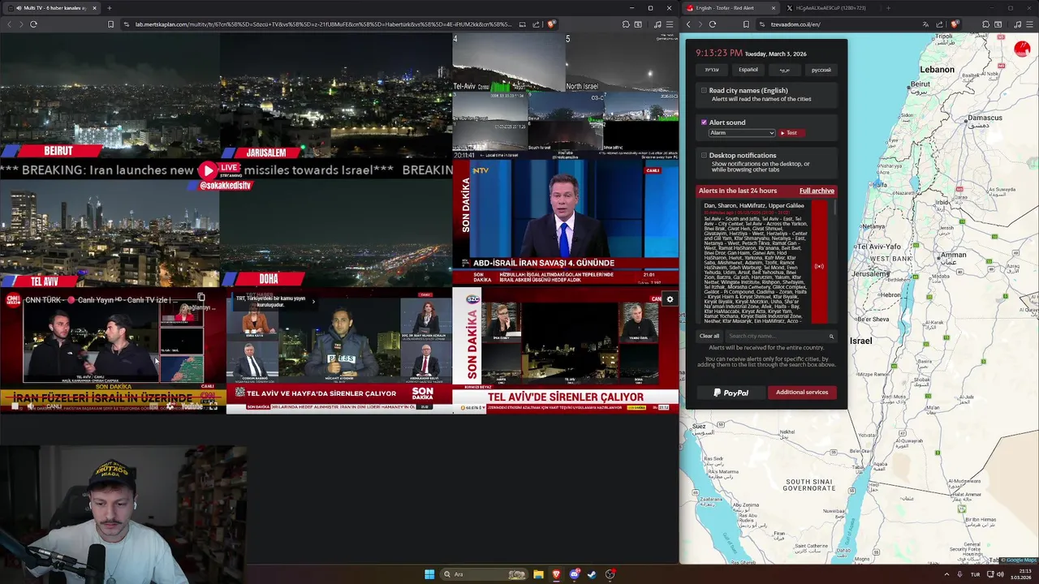Bookmark the Multi TV page
The image size is (1039, 584).
click(110, 24)
